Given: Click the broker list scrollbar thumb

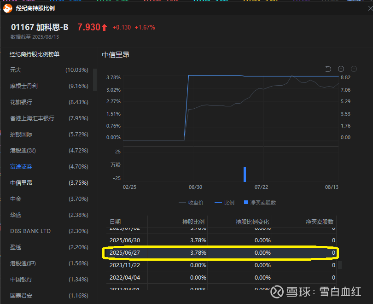Looking at the screenshot, I should (x=95, y=80).
